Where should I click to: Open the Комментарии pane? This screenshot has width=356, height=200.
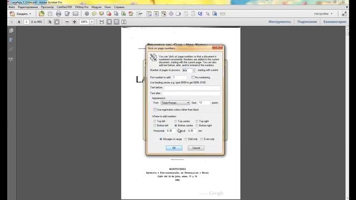(x=335, y=22)
